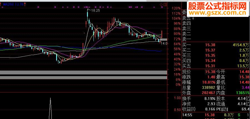250x119 pixels.
Task: Click the 买三 bid price 15.35
Action: [x=210, y=56]
